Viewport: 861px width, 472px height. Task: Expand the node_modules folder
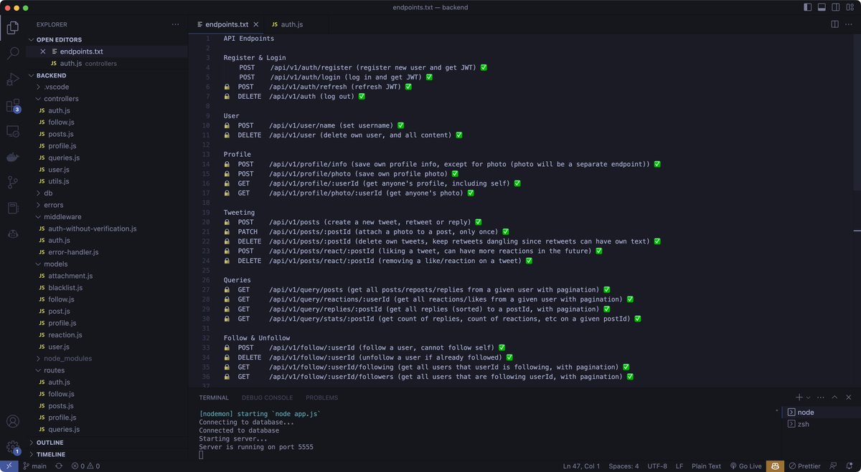(65, 358)
